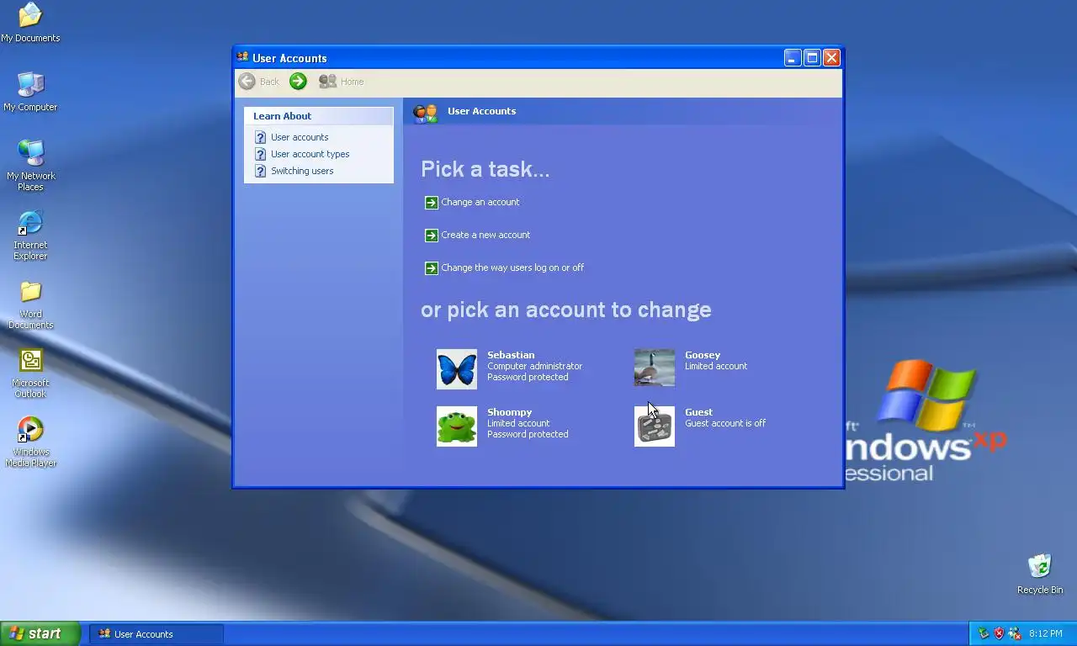Click the User Accounts header icon in the pane
1077x646 pixels.
[426, 113]
